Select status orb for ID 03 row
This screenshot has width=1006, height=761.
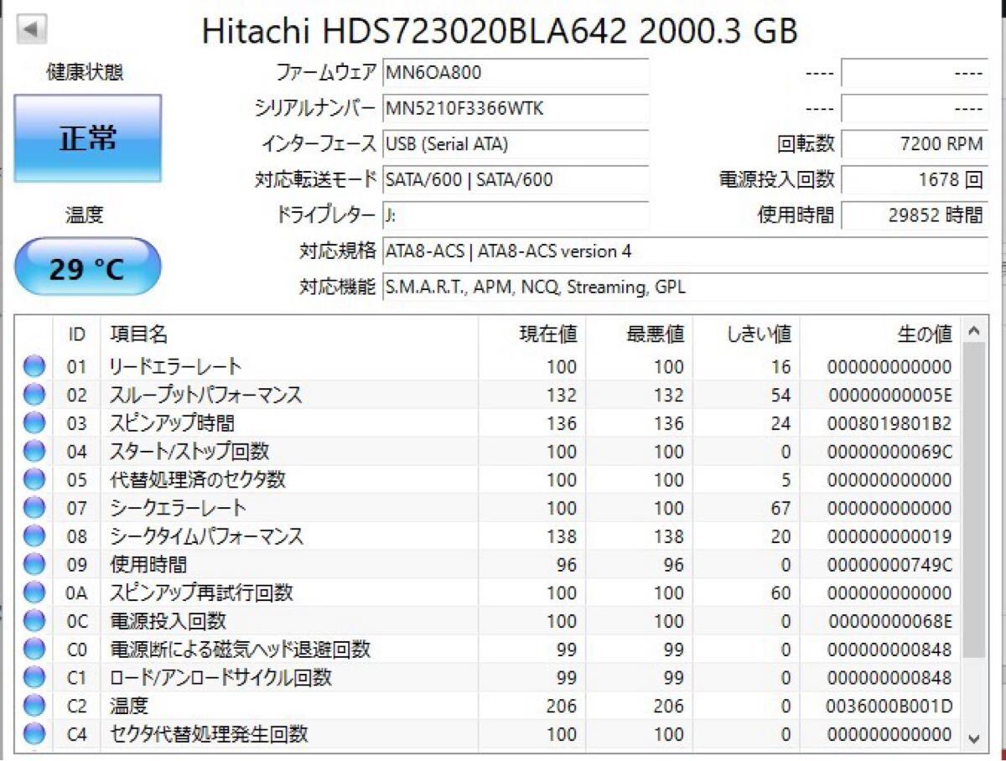tap(34, 423)
